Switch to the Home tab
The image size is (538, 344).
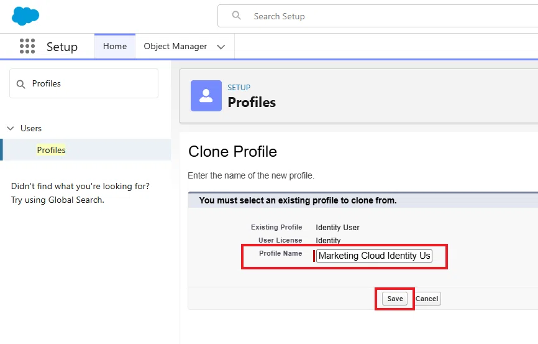coord(115,47)
